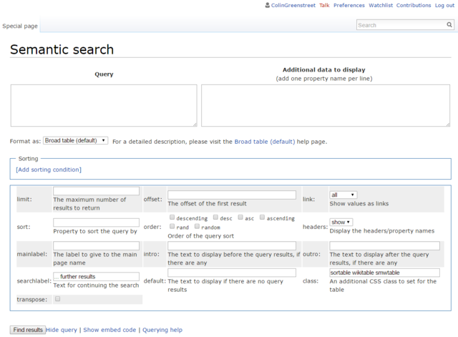The height and width of the screenshot is (337, 458).
Task: Check the descending order checkbox
Action: point(172,218)
